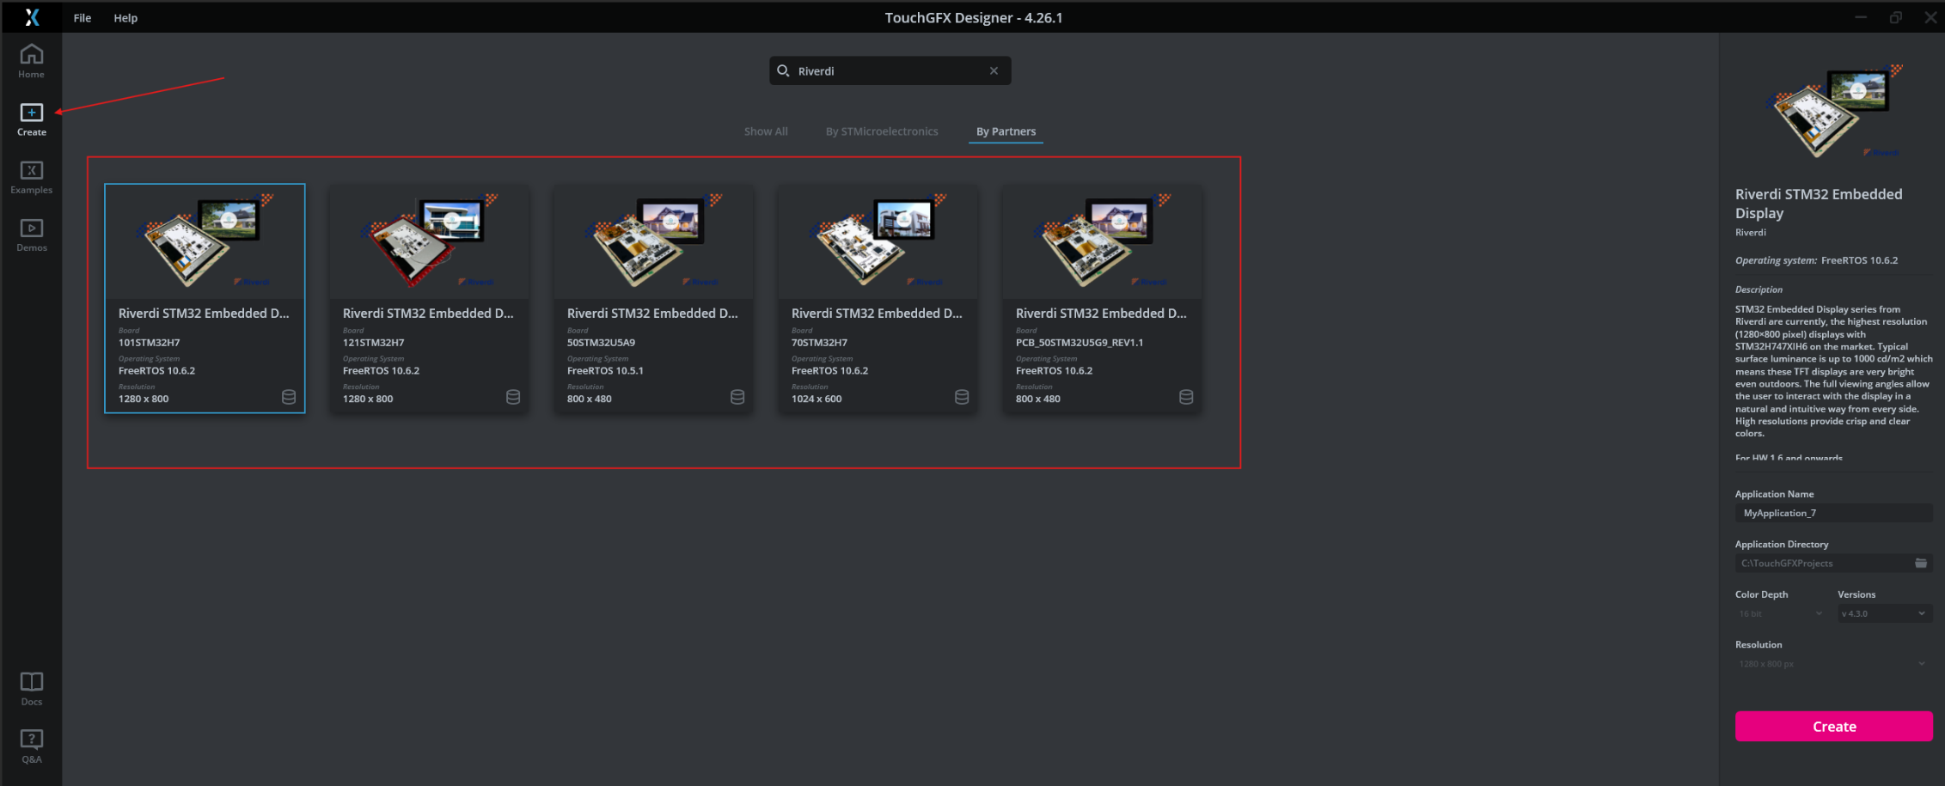The width and height of the screenshot is (1945, 786).
Task: Open the Create section in sidebar
Action: coord(31,119)
